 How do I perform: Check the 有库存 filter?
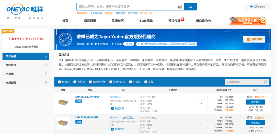tap(59, 82)
